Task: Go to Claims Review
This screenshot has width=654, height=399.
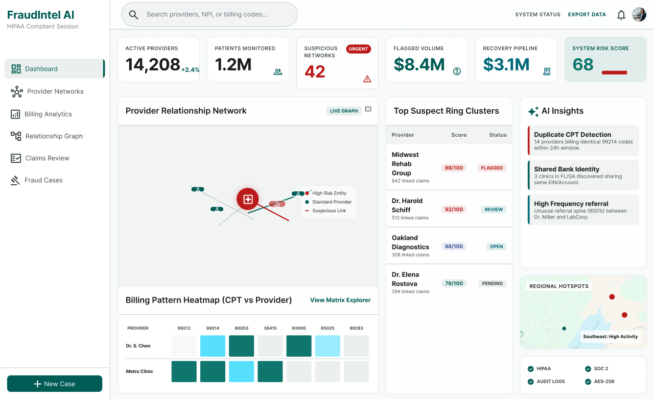Action: (x=40, y=158)
